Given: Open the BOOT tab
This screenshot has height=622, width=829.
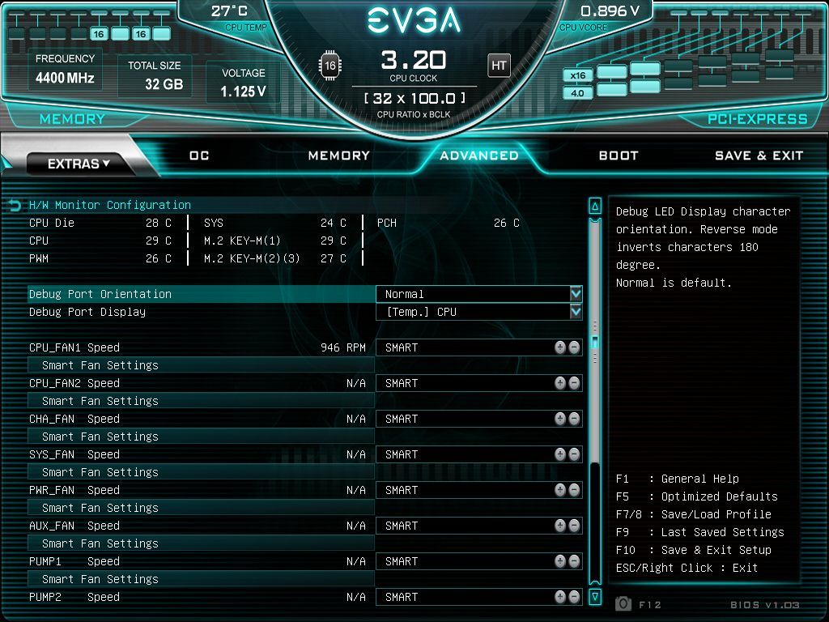Looking at the screenshot, I should coord(619,155).
